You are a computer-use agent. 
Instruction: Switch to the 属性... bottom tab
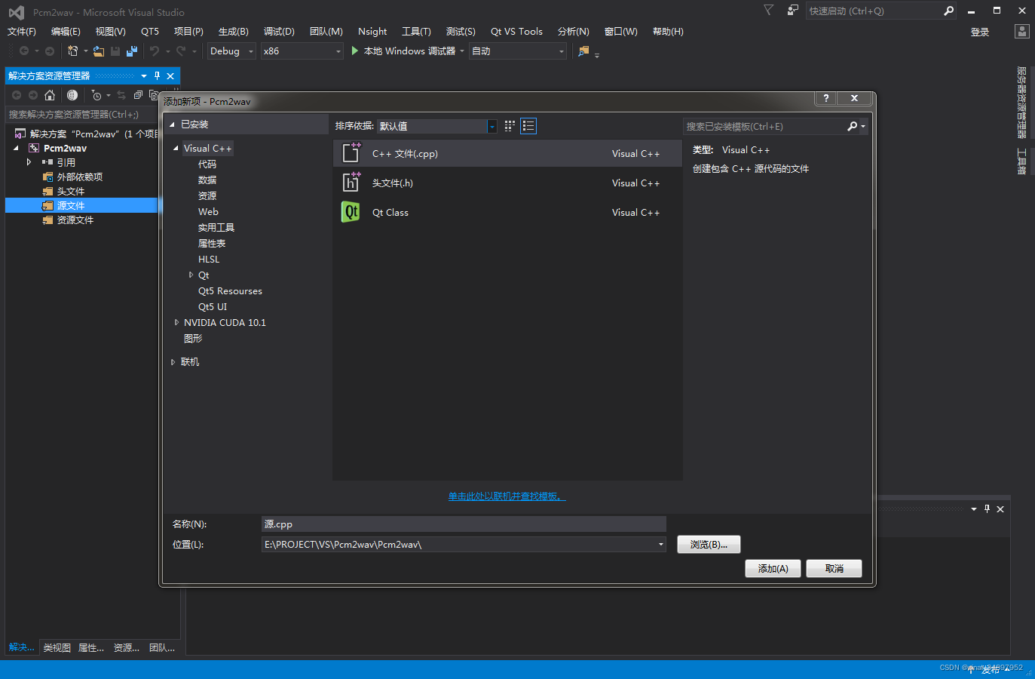pyautogui.click(x=91, y=647)
